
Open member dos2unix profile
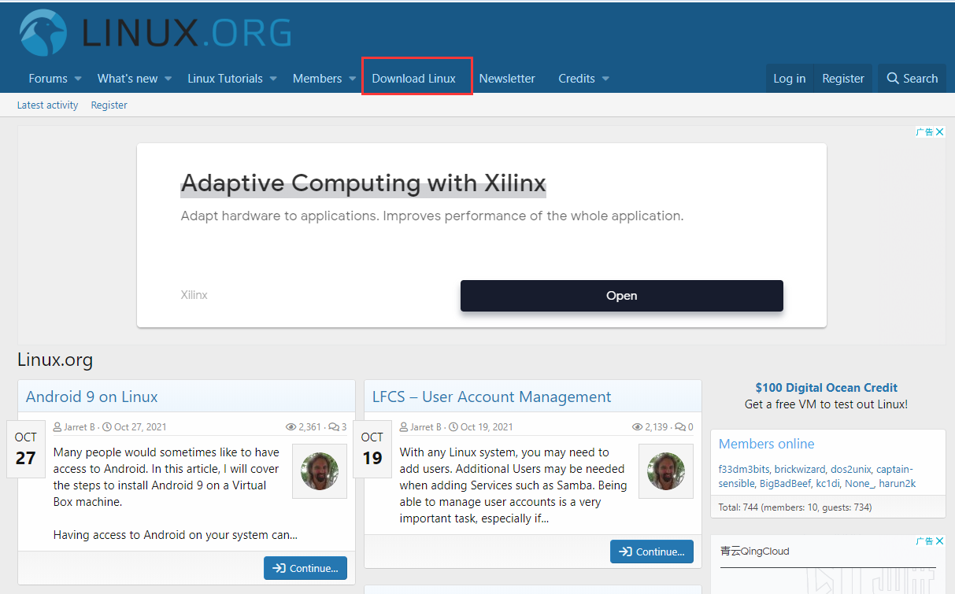(x=850, y=469)
